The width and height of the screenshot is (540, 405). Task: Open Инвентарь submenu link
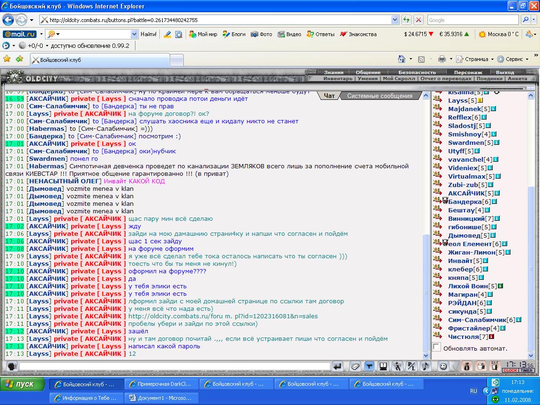coord(338,79)
